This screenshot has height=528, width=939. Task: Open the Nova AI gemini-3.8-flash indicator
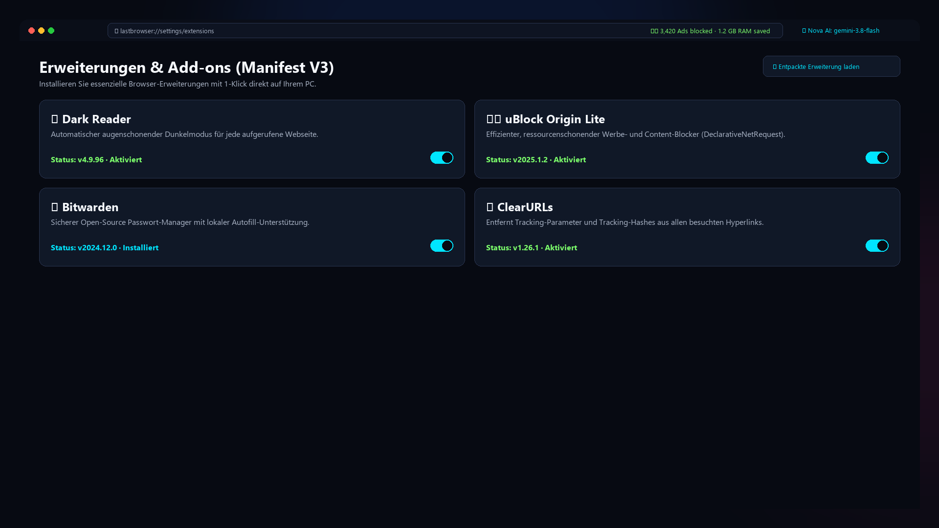click(x=841, y=30)
